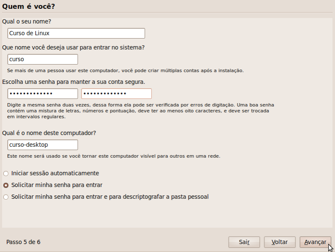Viewport: 335px width, 252px height.
Task: Click the hint about creating 'múltiplas contas'
Action: pos(126,70)
